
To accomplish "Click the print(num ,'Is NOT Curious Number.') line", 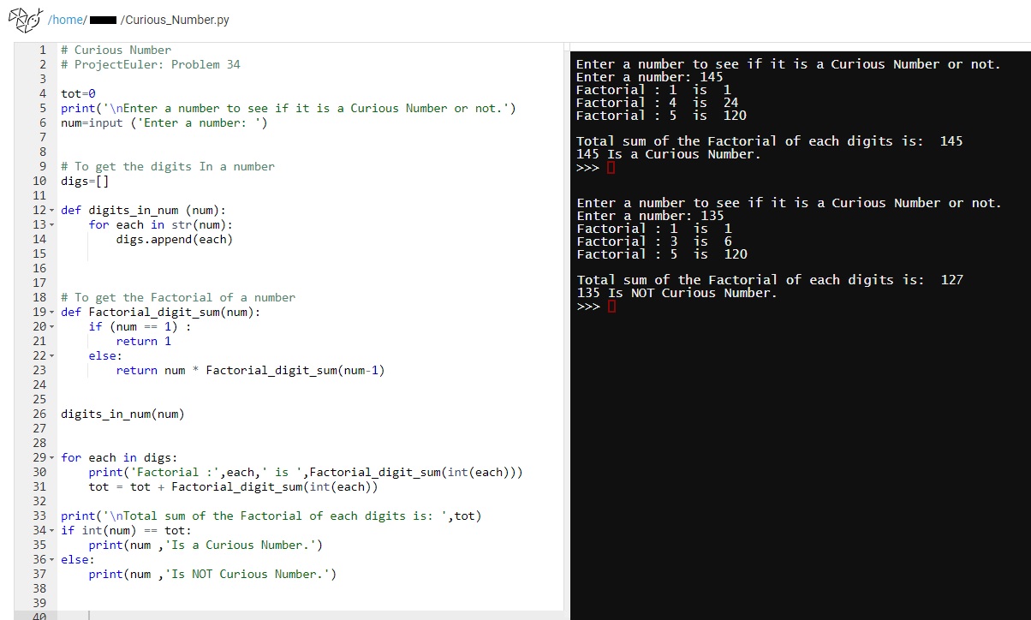I will 212,574.
